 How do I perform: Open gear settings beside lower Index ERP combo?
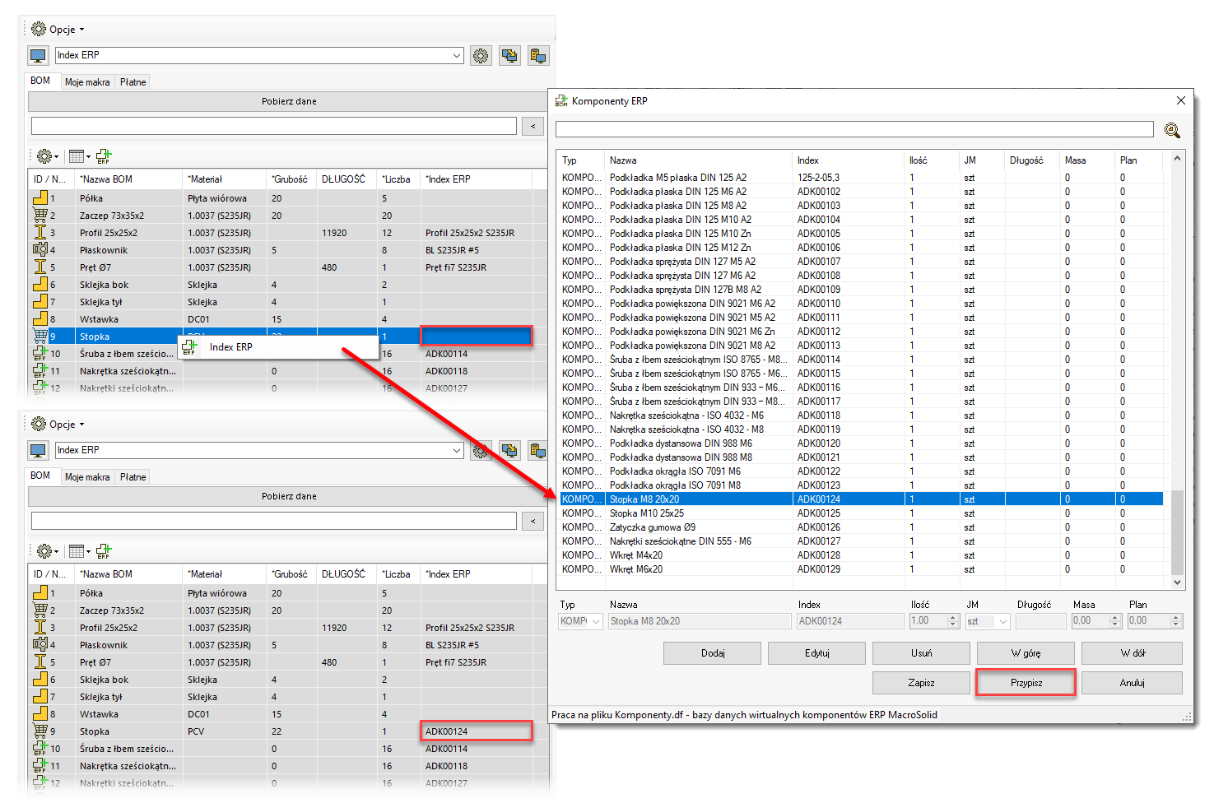(x=481, y=451)
